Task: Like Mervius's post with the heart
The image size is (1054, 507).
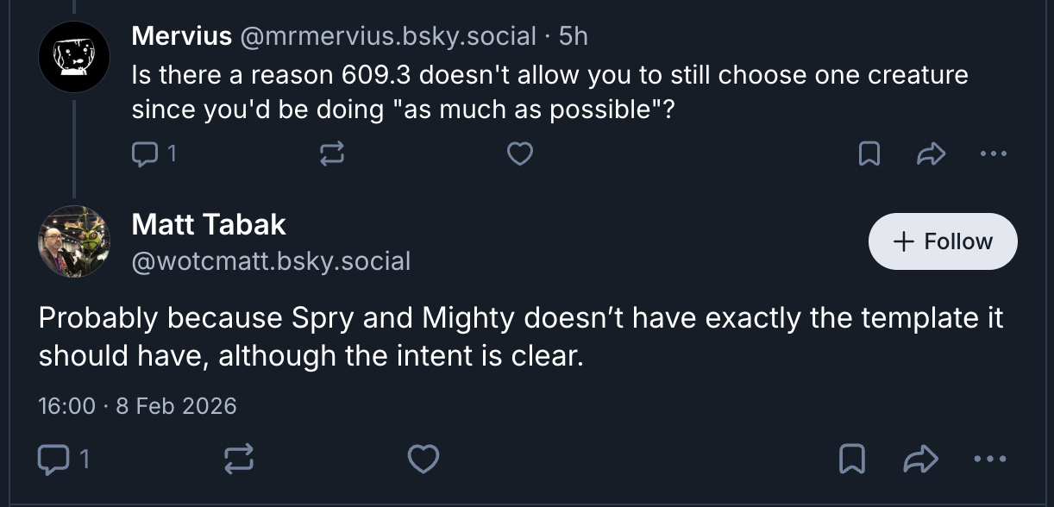Action: (x=519, y=154)
